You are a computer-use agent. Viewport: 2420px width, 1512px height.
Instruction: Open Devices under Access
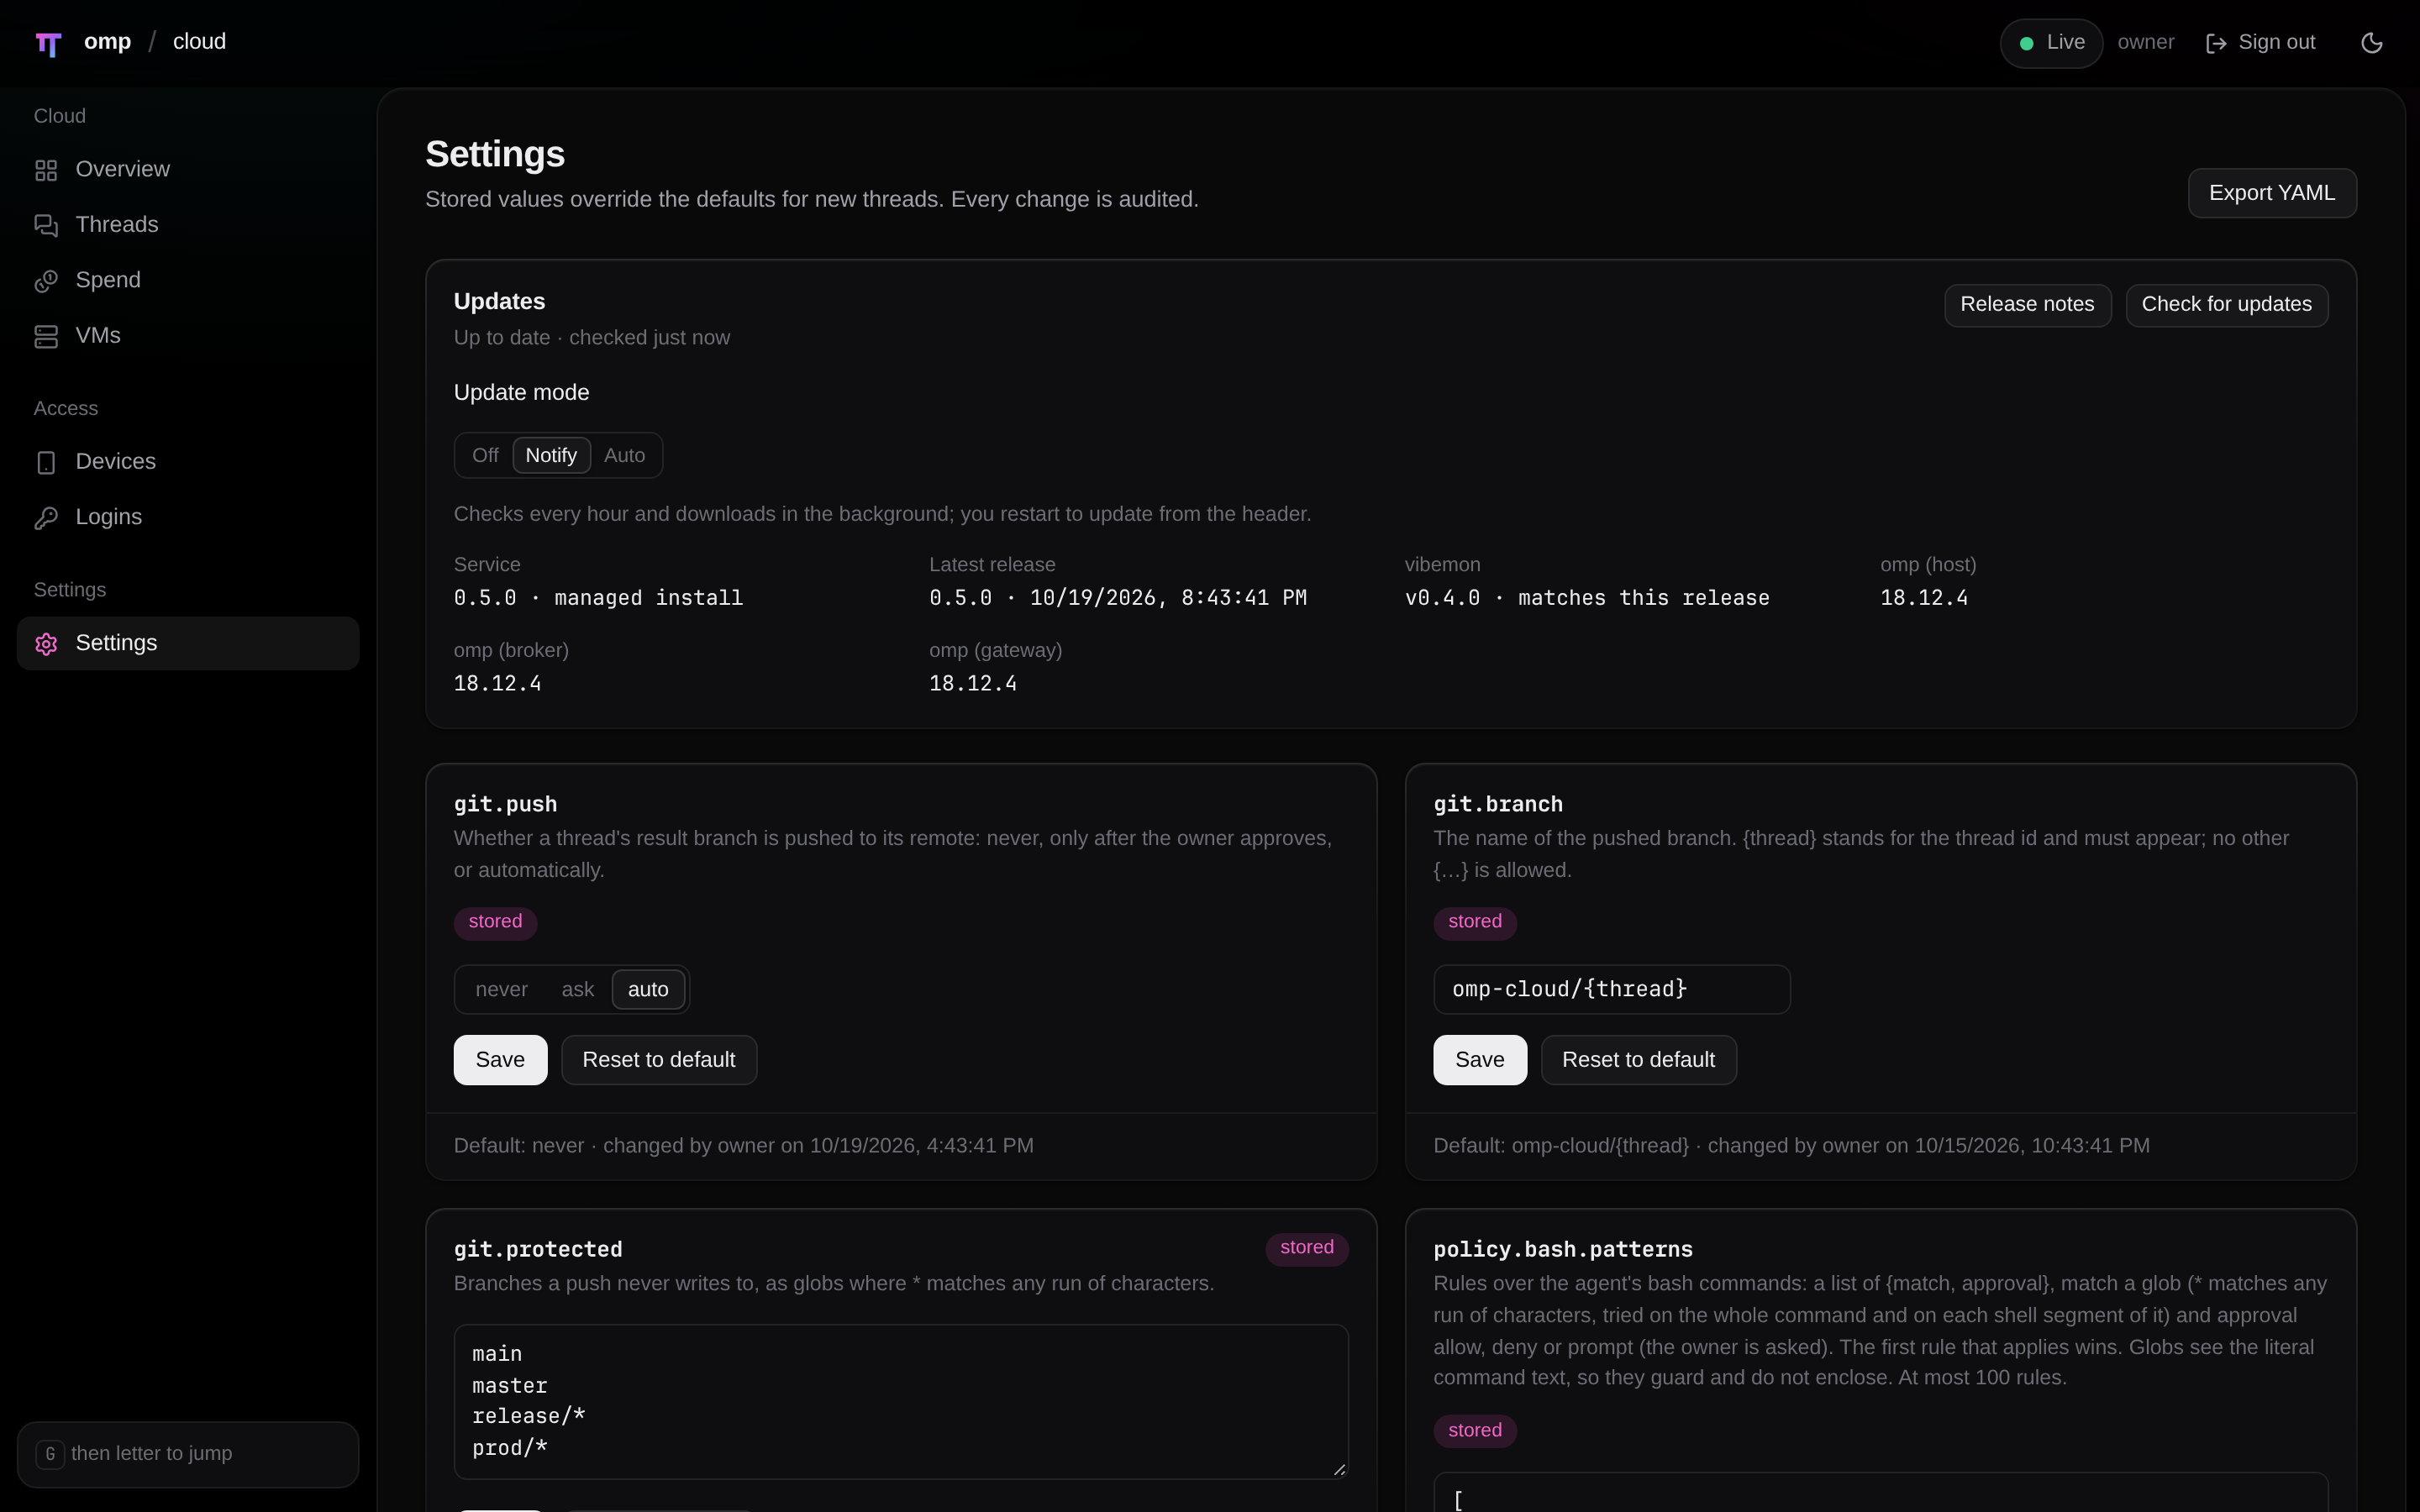pyautogui.click(x=188, y=462)
